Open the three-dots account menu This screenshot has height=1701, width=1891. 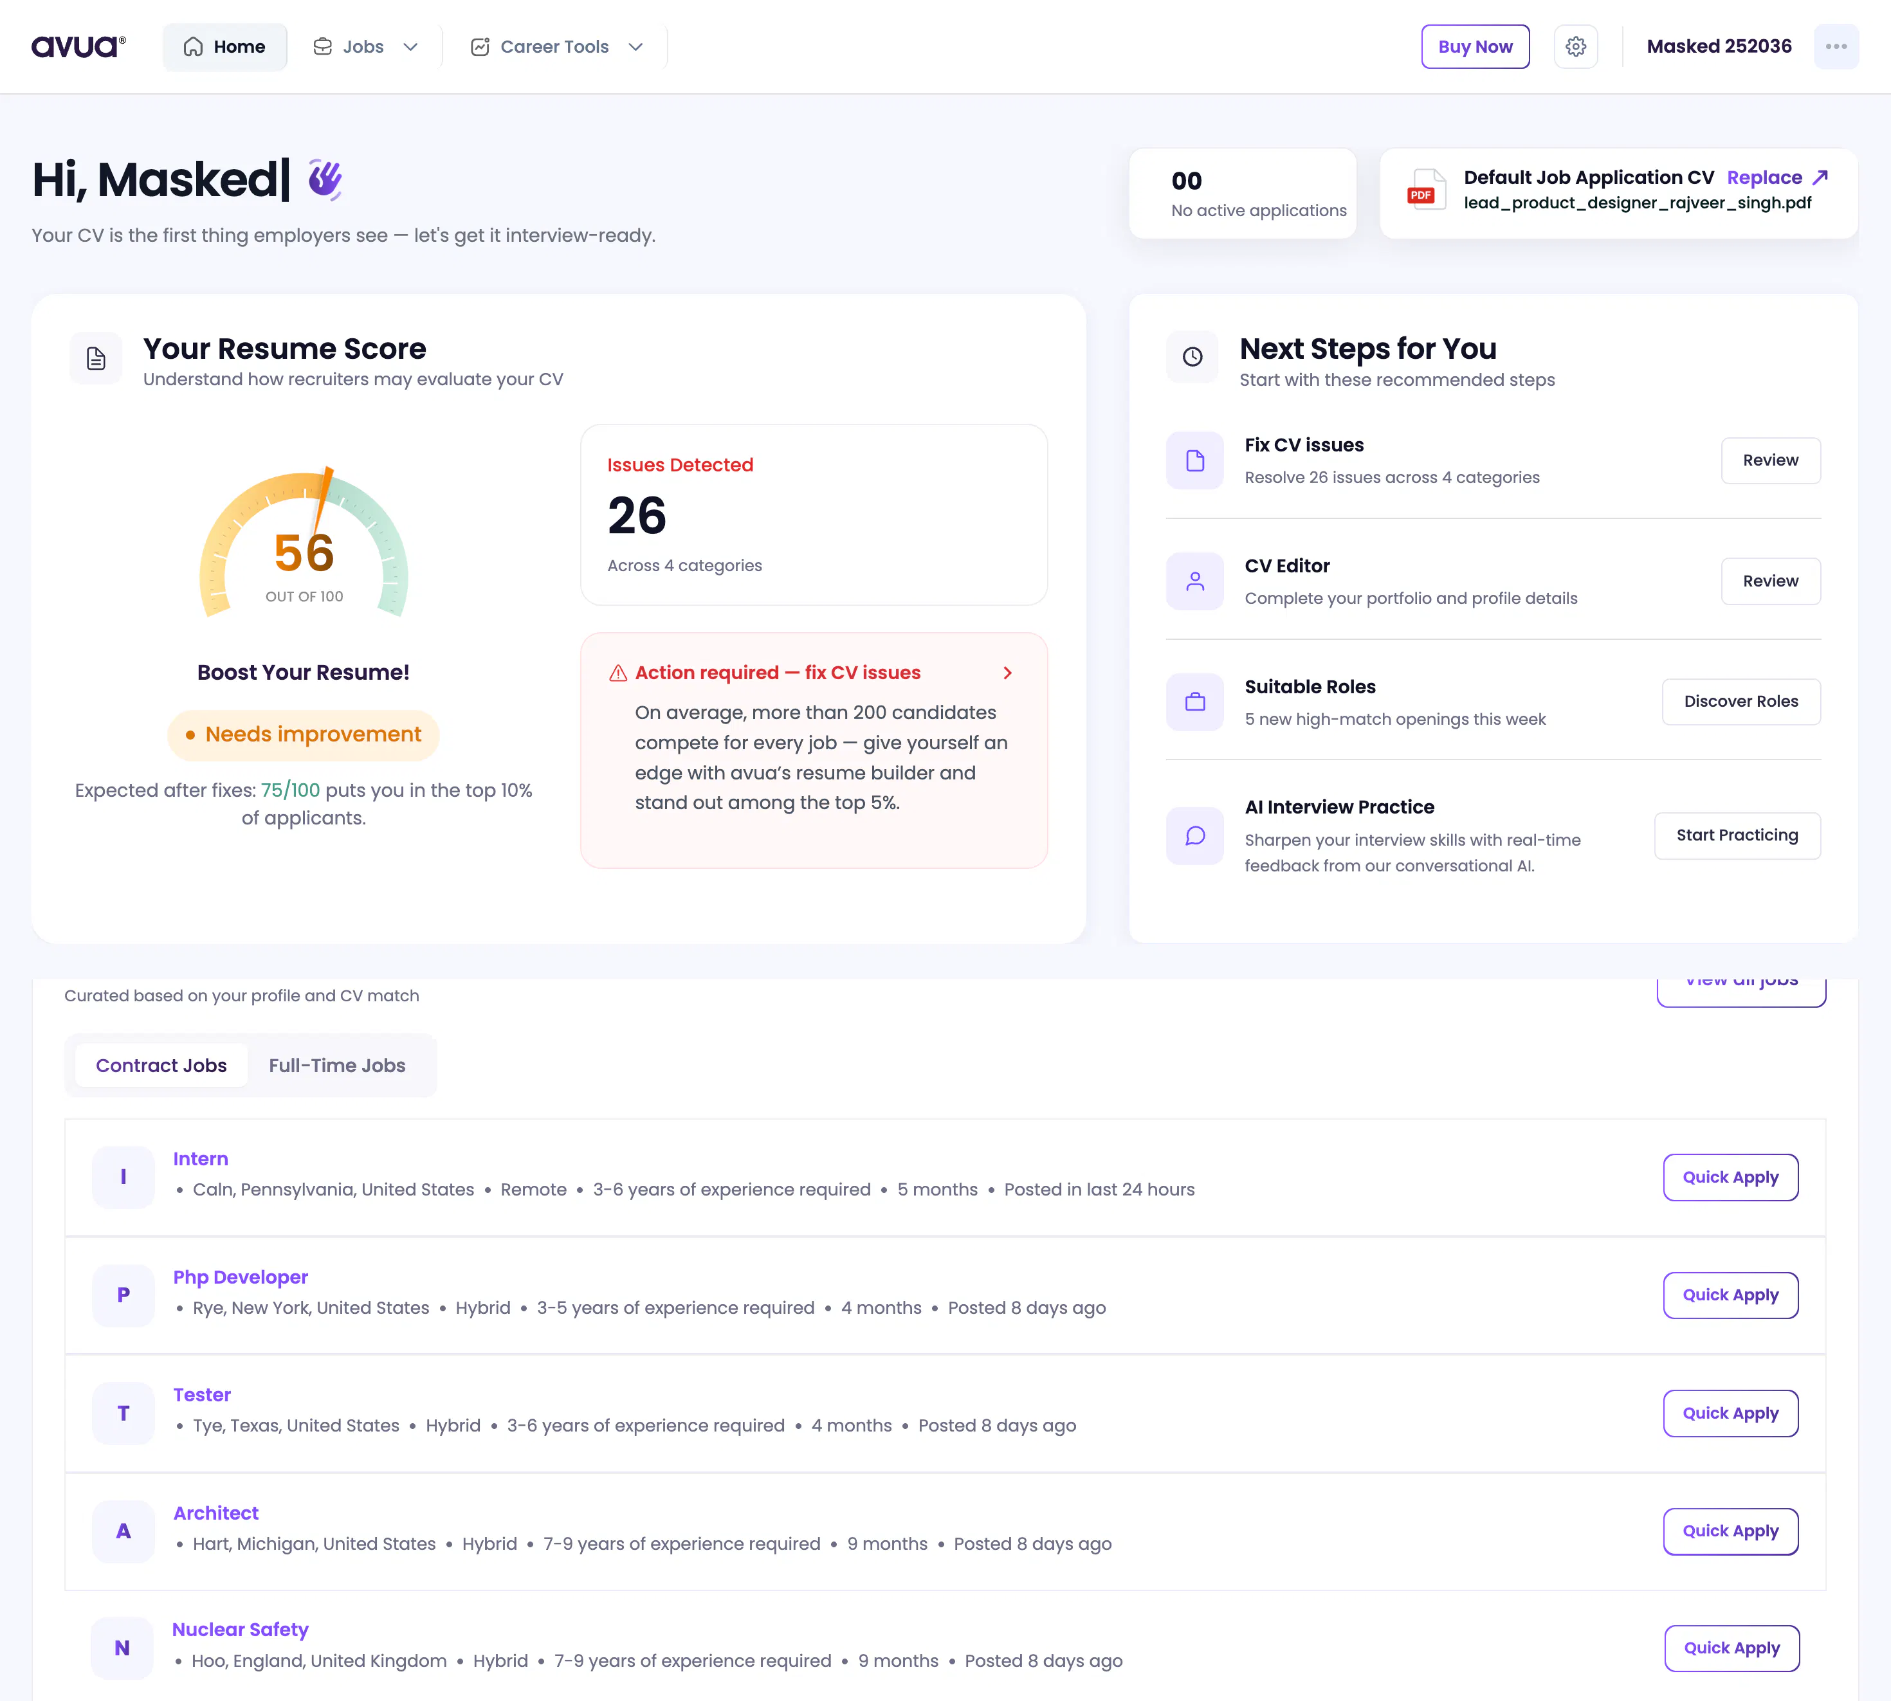pyautogui.click(x=1836, y=47)
